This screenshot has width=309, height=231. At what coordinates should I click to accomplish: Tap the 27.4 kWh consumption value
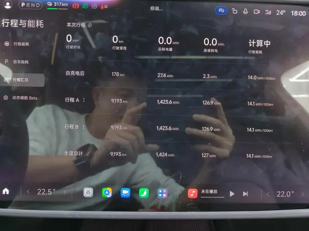coord(165,75)
